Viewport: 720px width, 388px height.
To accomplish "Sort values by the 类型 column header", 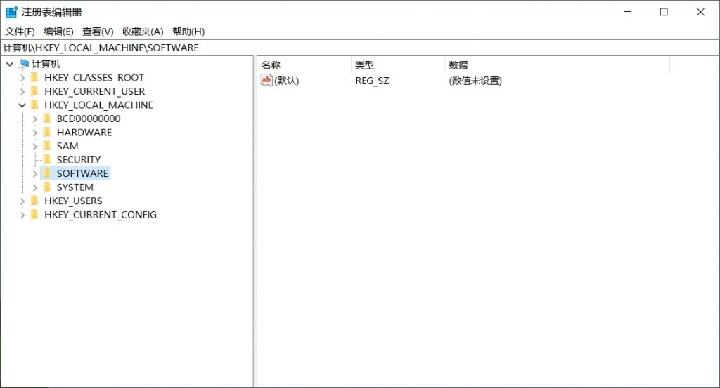I will pos(398,65).
